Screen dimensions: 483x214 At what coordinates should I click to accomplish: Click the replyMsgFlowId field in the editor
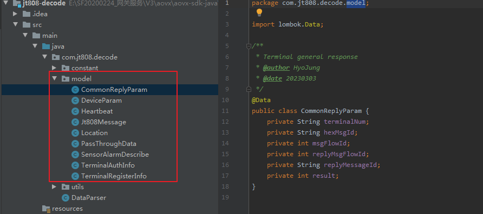339,154
